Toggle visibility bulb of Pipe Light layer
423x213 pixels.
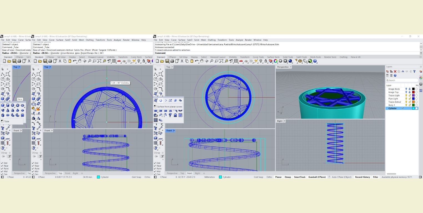(406, 99)
